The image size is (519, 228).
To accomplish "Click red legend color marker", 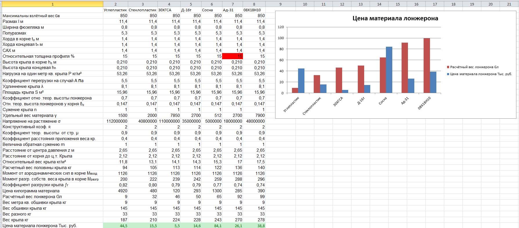I will (448, 67).
